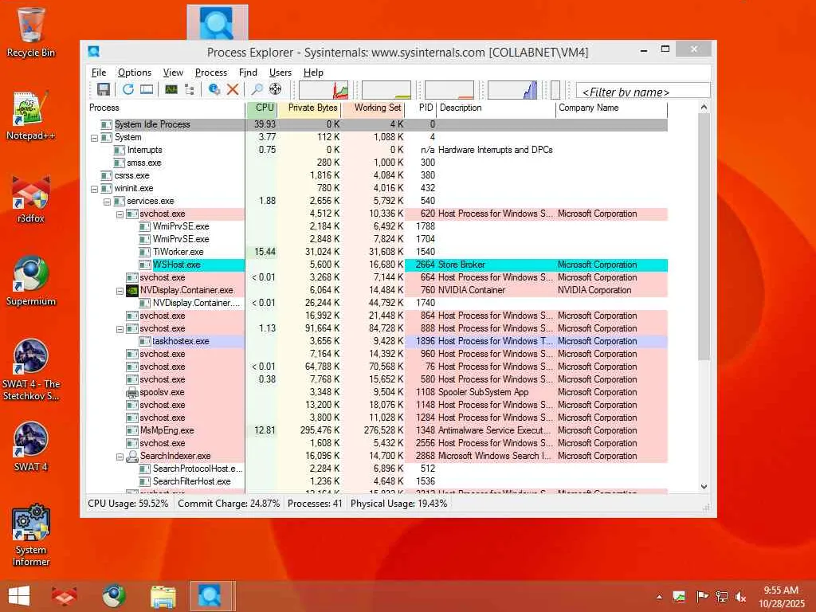
Task: Sort by Working Set column header
Action: point(374,108)
